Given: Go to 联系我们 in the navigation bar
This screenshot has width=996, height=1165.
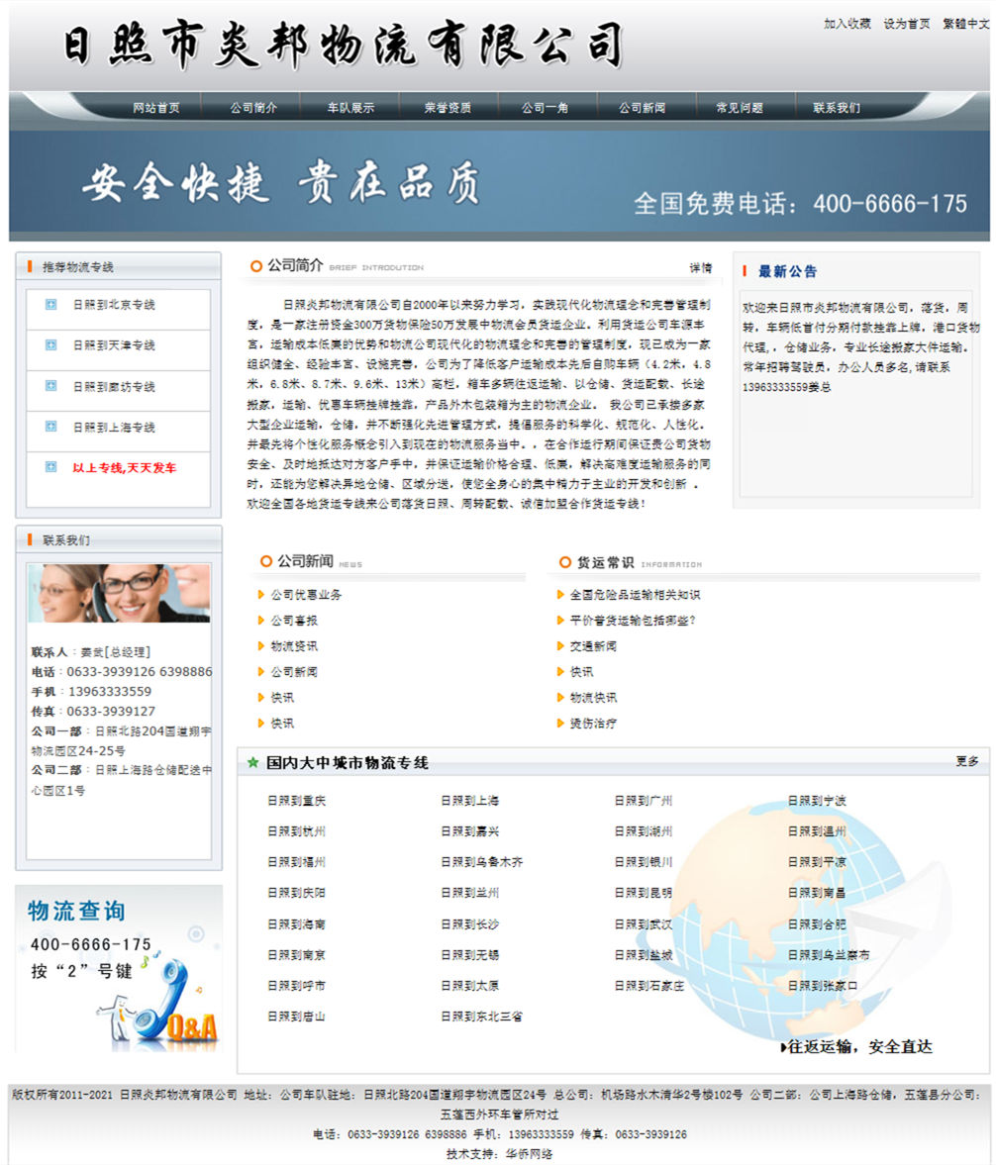Looking at the screenshot, I should 836,108.
